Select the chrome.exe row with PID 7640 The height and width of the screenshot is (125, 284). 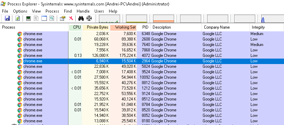pos(142,45)
